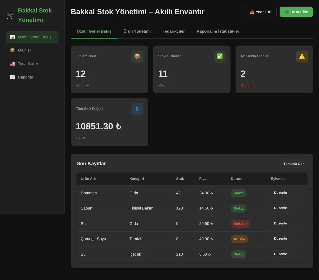Click the 3.50 ₺ price cell
The height and width of the screenshot is (280, 319).
pyautogui.click(x=205, y=254)
